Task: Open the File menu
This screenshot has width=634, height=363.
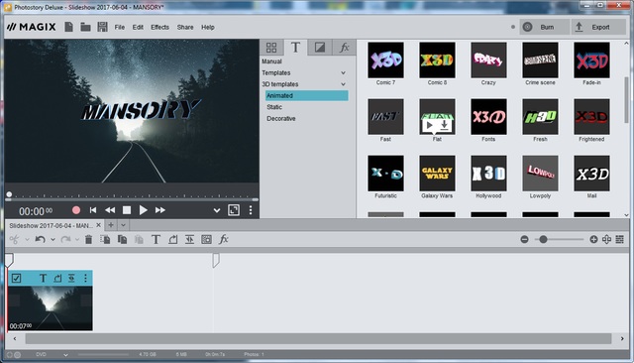Action: (119, 27)
